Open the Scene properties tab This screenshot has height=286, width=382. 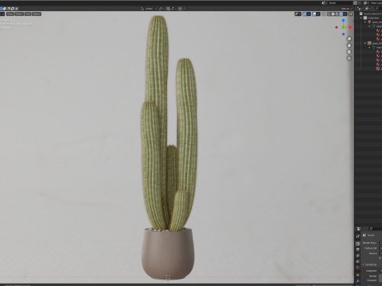click(358, 261)
